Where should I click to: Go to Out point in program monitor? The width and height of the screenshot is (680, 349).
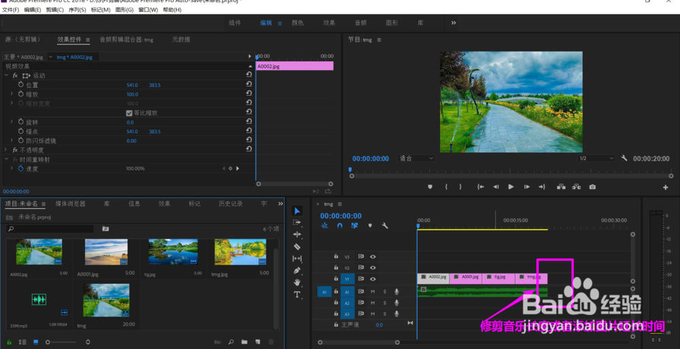542,186
